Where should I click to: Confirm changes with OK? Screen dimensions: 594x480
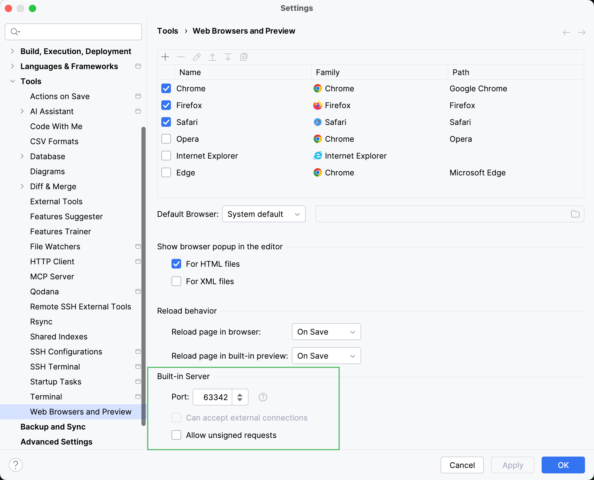(563, 465)
